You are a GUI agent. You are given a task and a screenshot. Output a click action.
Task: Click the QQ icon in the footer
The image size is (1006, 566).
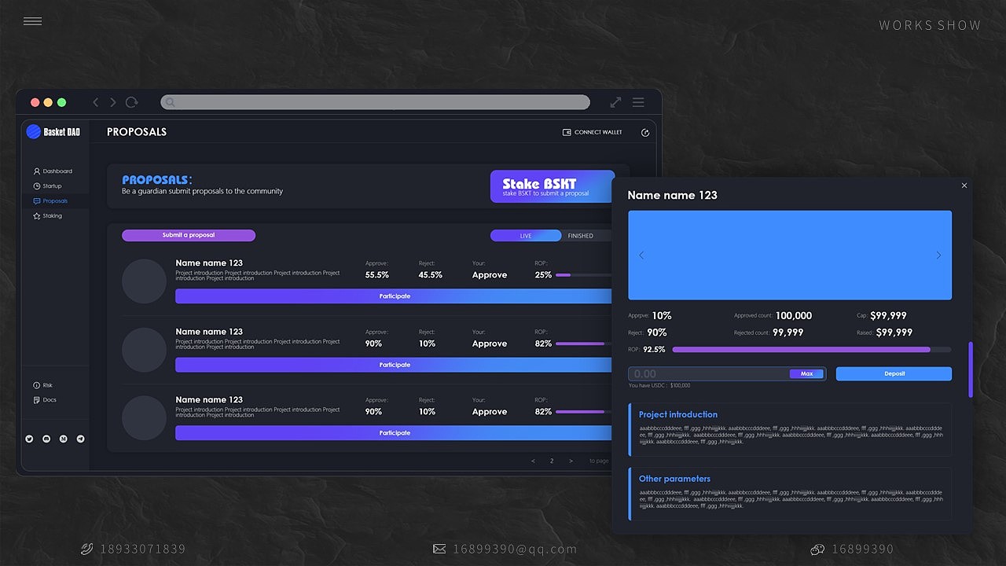[x=817, y=549]
